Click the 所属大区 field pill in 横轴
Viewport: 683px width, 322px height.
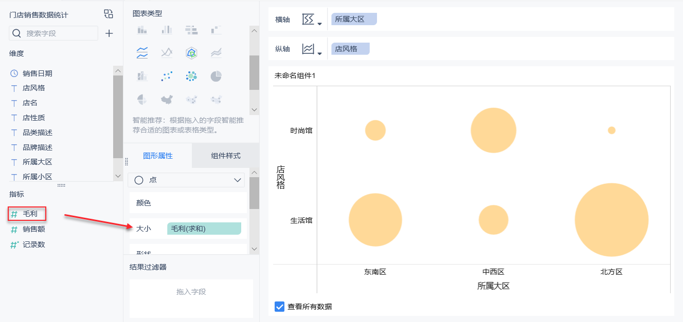pos(354,20)
